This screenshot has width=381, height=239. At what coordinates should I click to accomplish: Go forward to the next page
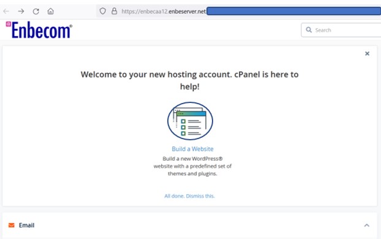(21, 11)
